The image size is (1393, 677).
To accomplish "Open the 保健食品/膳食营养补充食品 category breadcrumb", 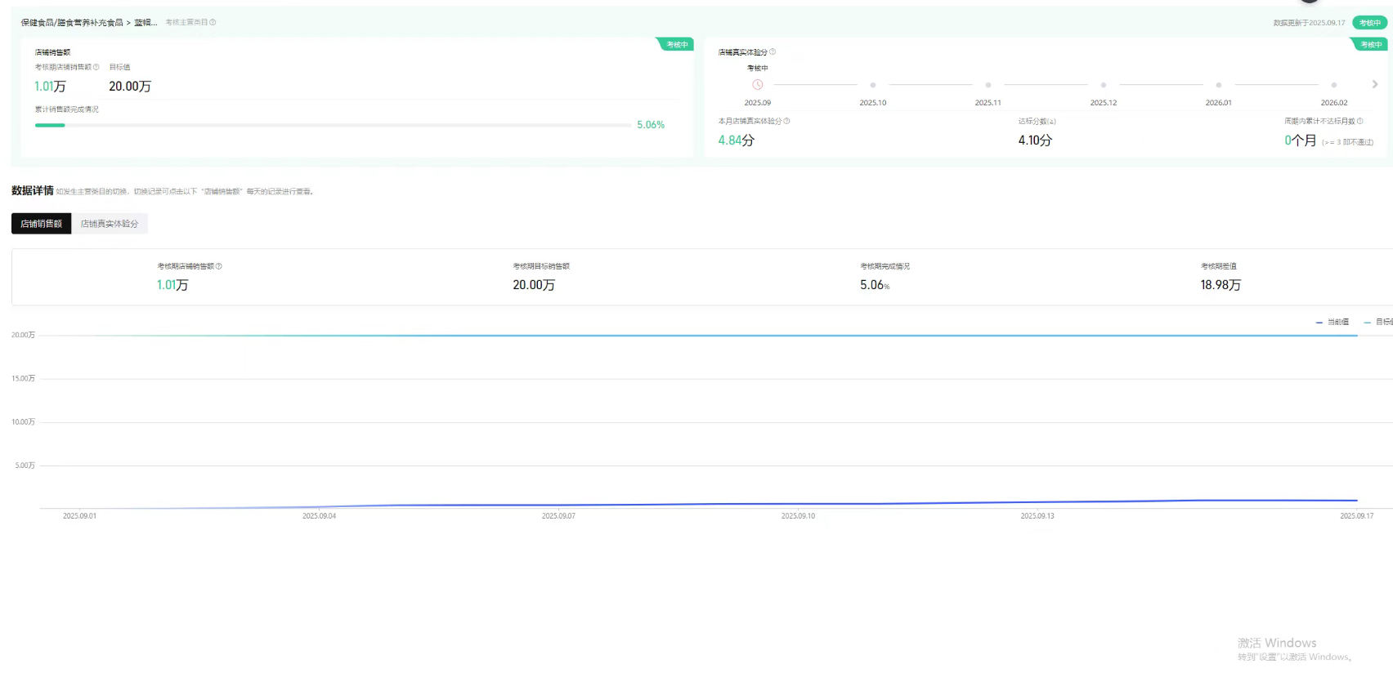I will point(72,23).
